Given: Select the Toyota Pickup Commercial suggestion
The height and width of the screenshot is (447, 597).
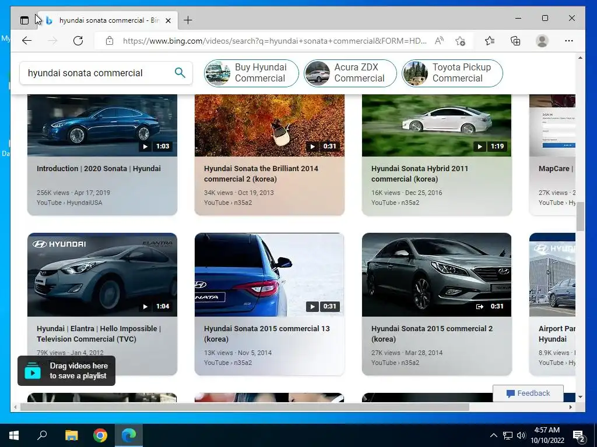Looking at the screenshot, I should point(452,73).
